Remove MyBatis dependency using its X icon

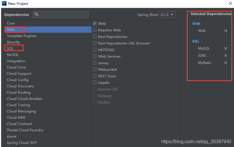click(x=226, y=63)
